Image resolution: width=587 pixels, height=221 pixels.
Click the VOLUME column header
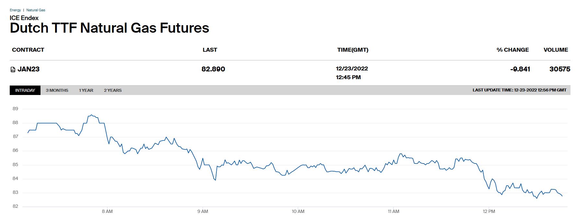556,50
